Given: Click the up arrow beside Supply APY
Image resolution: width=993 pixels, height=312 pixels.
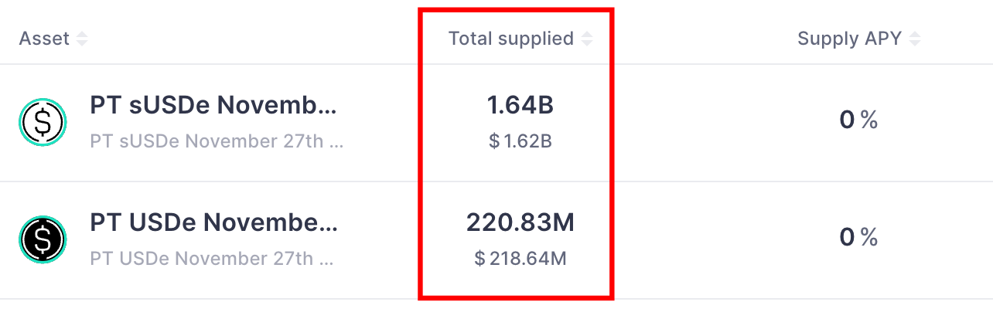Looking at the screenshot, I should click(916, 34).
